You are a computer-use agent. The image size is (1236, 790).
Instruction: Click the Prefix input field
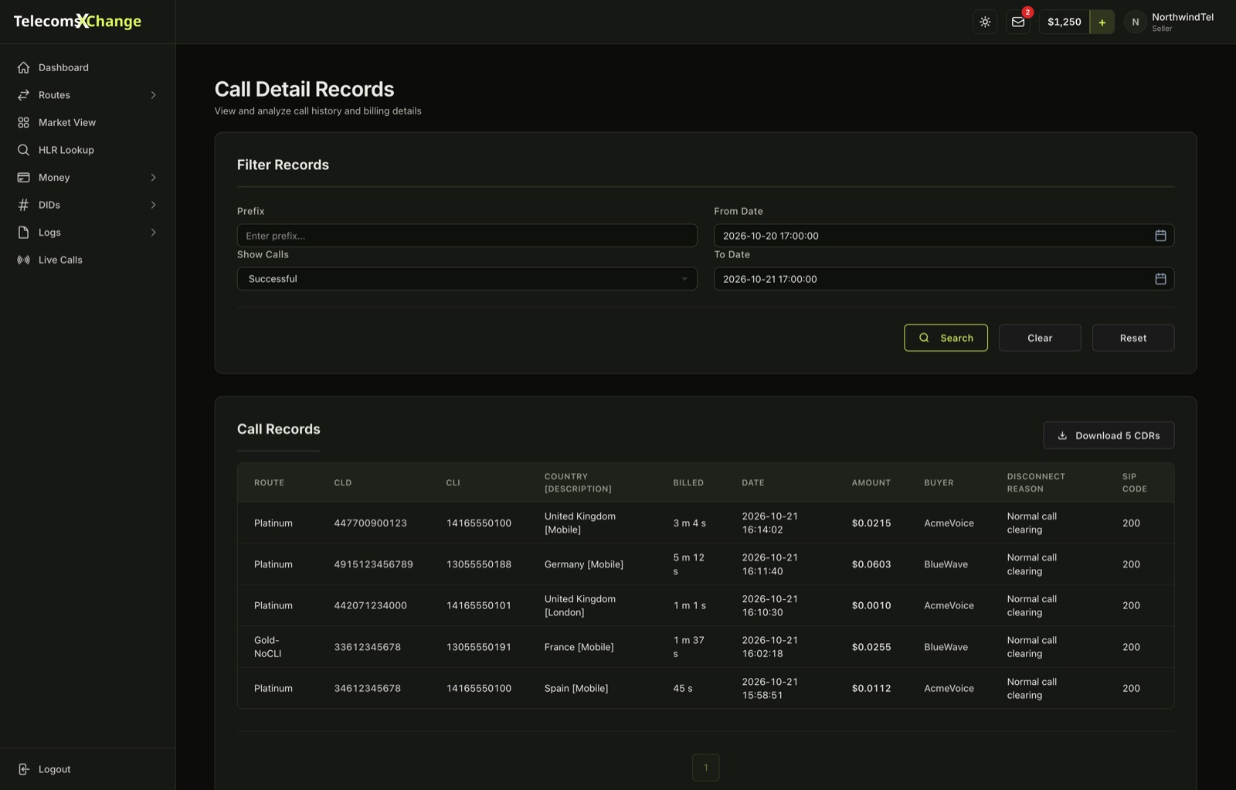click(467, 236)
